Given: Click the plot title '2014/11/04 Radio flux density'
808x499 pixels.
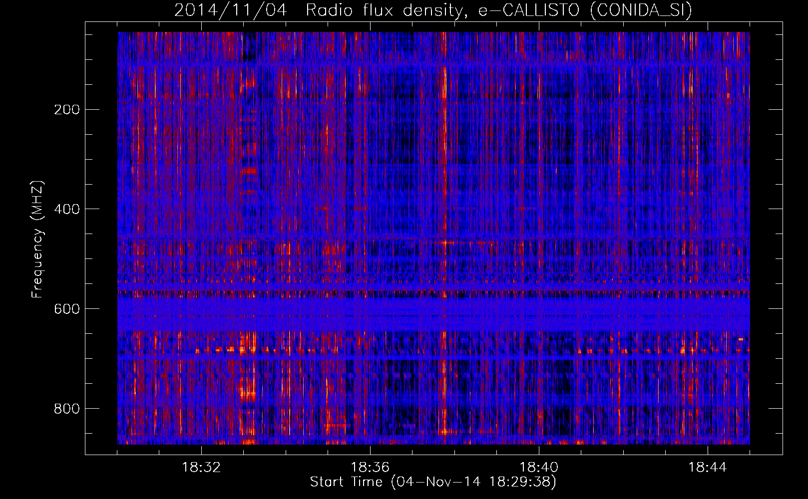Looking at the screenshot, I should tap(433, 10).
